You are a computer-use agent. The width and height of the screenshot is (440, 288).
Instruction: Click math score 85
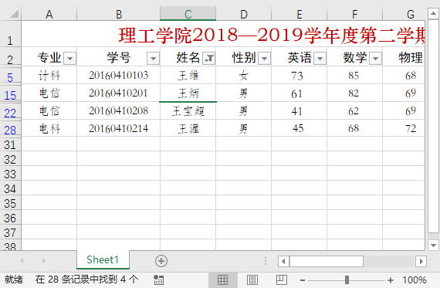(x=354, y=75)
